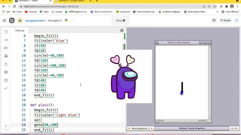Go to previous workspace arrow
The width and height of the screenshot is (241, 135).
129,128
